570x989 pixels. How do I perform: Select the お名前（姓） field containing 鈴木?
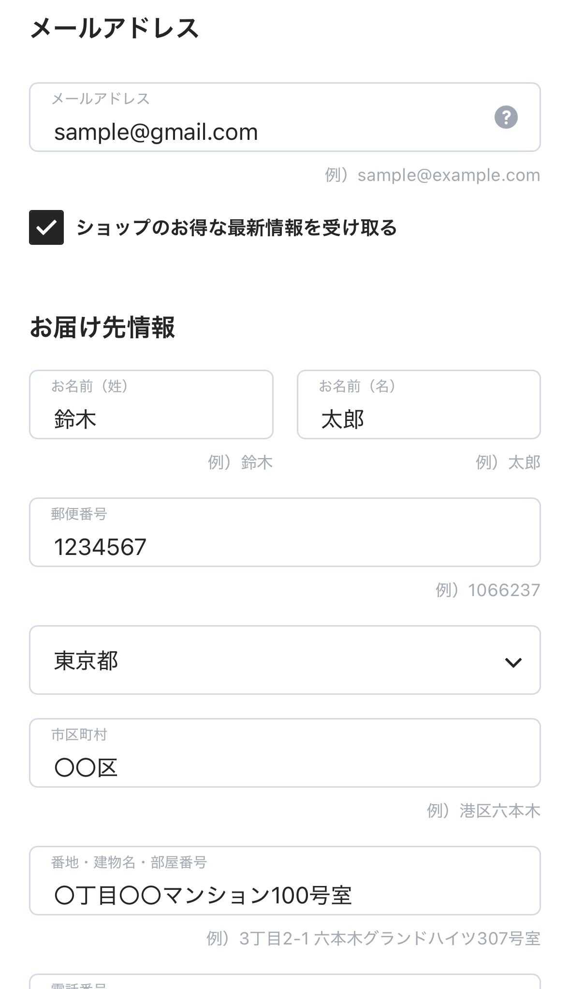coord(151,405)
